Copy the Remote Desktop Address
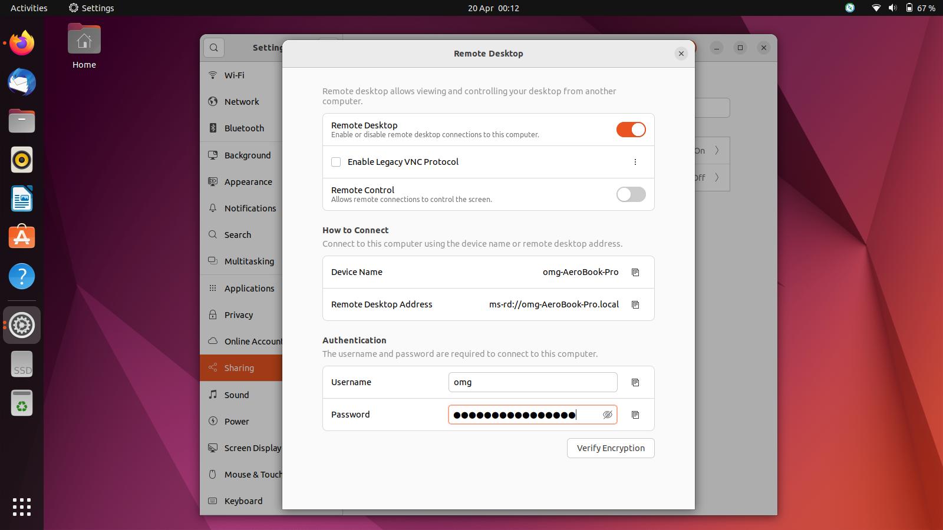 (x=635, y=304)
